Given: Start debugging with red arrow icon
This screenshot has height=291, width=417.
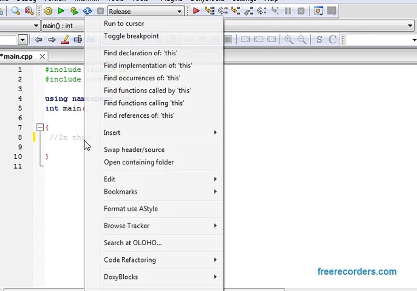Looking at the screenshot, I should [x=196, y=11].
